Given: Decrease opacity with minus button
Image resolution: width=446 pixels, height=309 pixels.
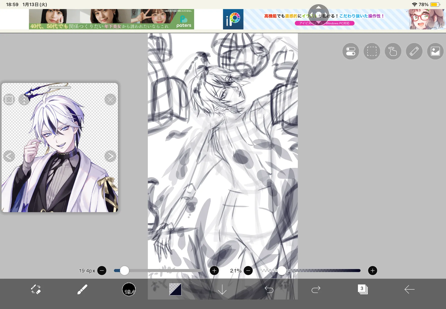Looking at the screenshot, I should coord(248,271).
